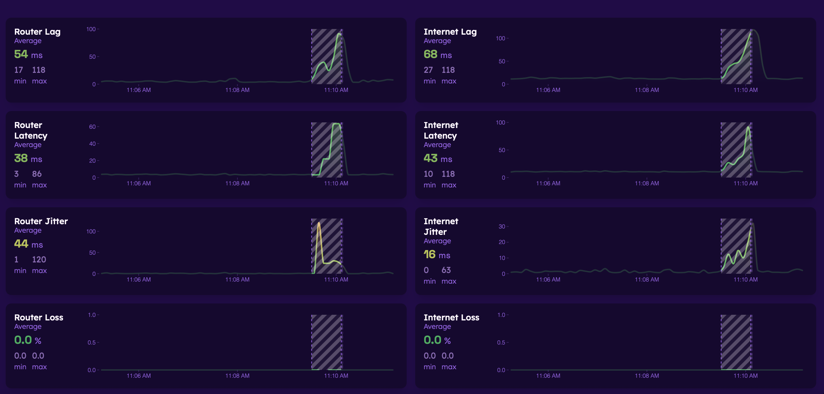
Task: Select the Internet Loss 0.0 % average
Action: (x=437, y=340)
